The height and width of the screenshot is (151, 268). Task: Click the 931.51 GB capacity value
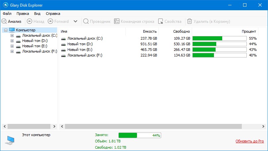point(149,44)
